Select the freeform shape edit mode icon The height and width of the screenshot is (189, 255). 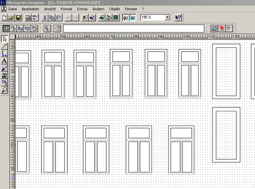click(13, 29)
